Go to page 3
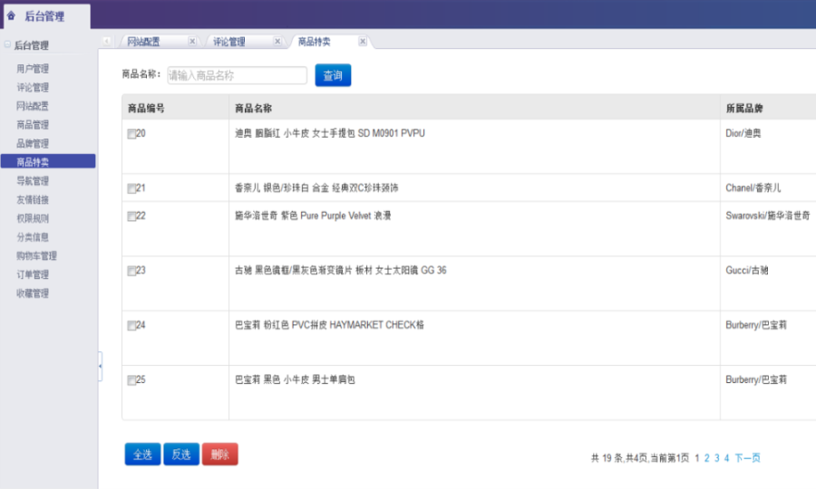 716,458
